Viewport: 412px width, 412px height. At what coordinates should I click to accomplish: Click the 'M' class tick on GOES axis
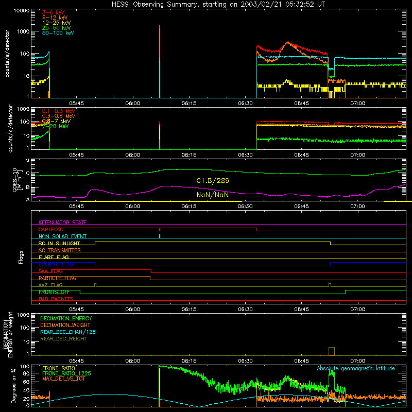click(x=27, y=161)
